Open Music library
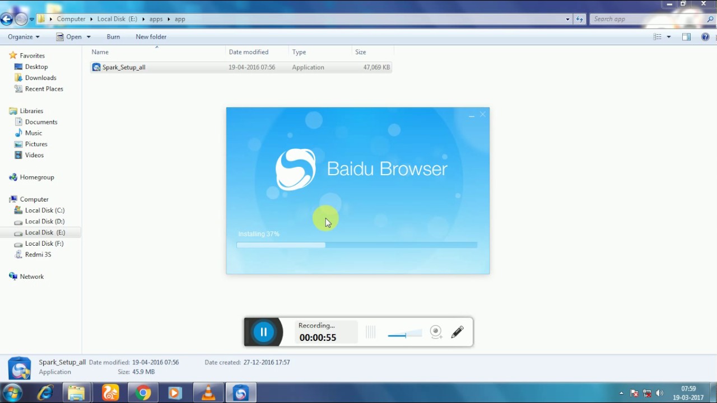The height and width of the screenshot is (403, 717). coord(34,133)
